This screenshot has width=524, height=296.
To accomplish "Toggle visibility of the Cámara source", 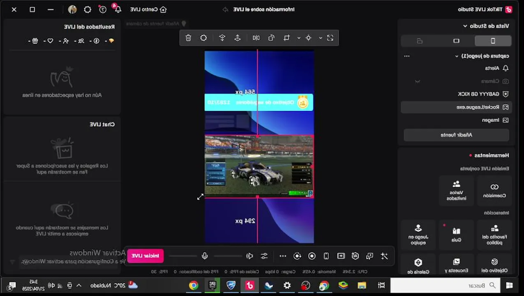I will 418,81.
